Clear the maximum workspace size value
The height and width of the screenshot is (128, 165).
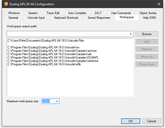(x=57, y=101)
